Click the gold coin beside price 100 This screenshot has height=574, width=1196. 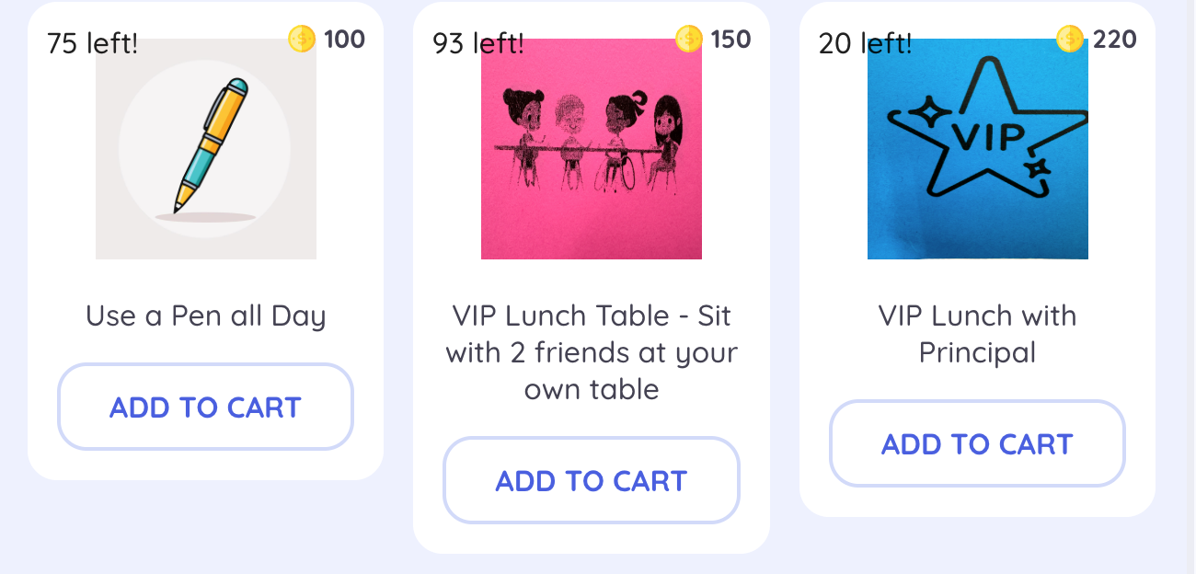click(302, 40)
